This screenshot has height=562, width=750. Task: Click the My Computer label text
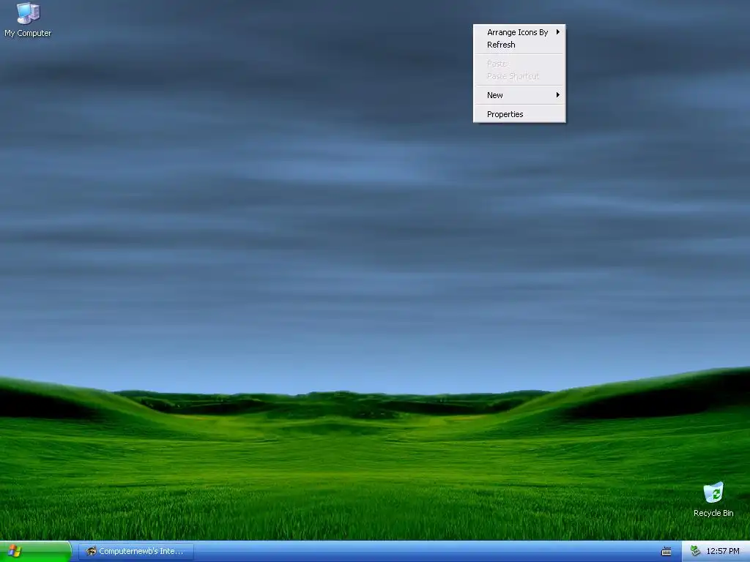click(28, 33)
